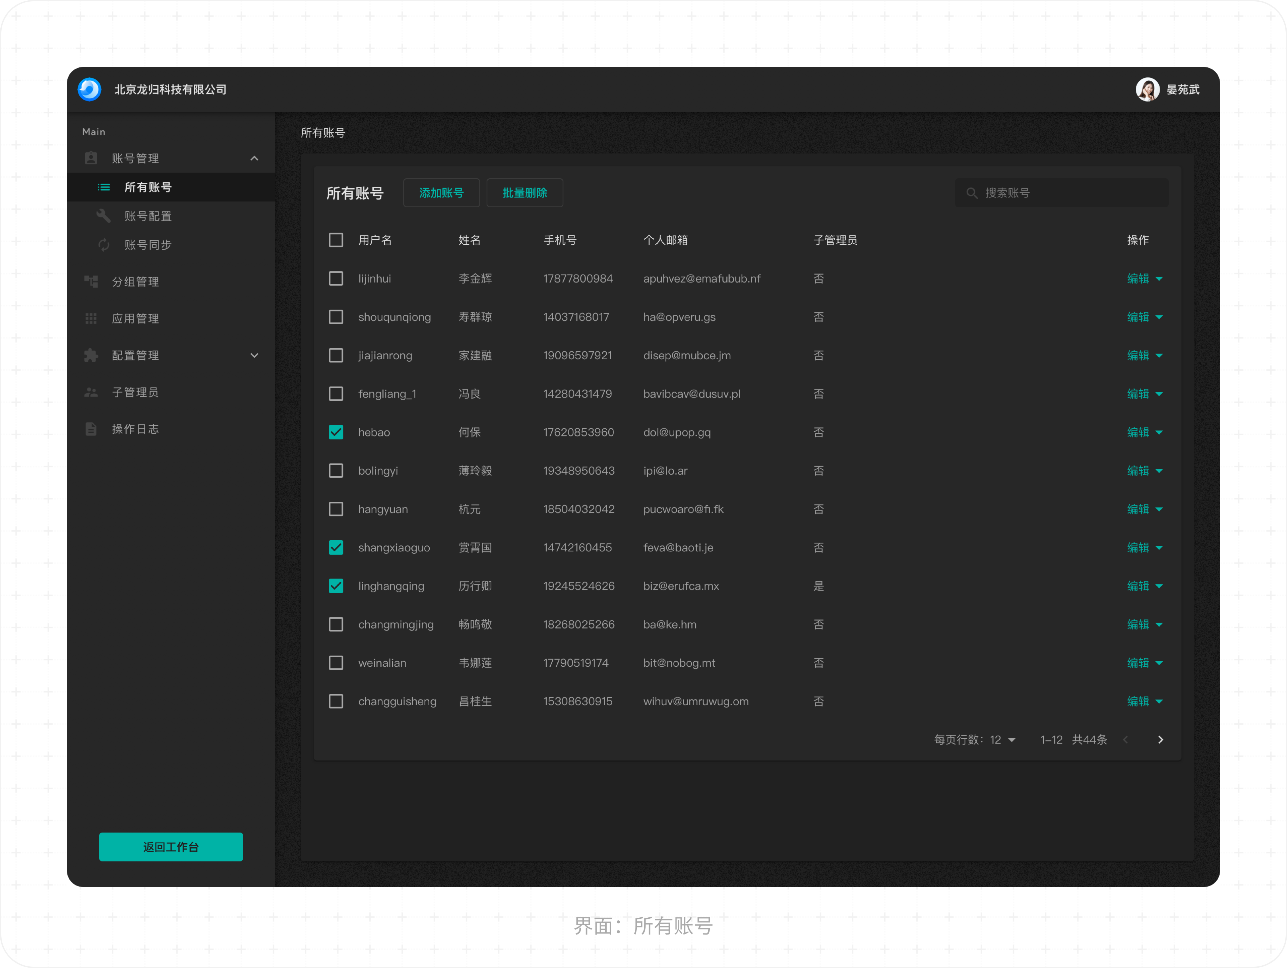The height and width of the screenshot is (968, 1287).
Task: Click the 账号管理 badge icon in sidebar
Action: [x=91, y=158]
